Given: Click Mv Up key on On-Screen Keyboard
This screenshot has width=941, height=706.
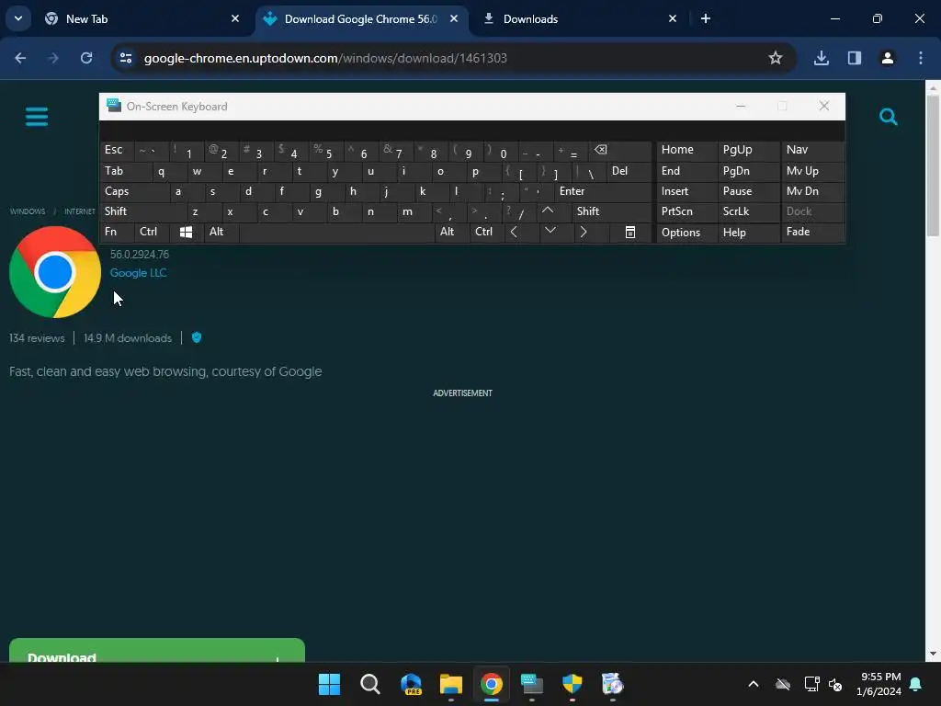Looking at the screenshot, I should (x=812, y=171).
